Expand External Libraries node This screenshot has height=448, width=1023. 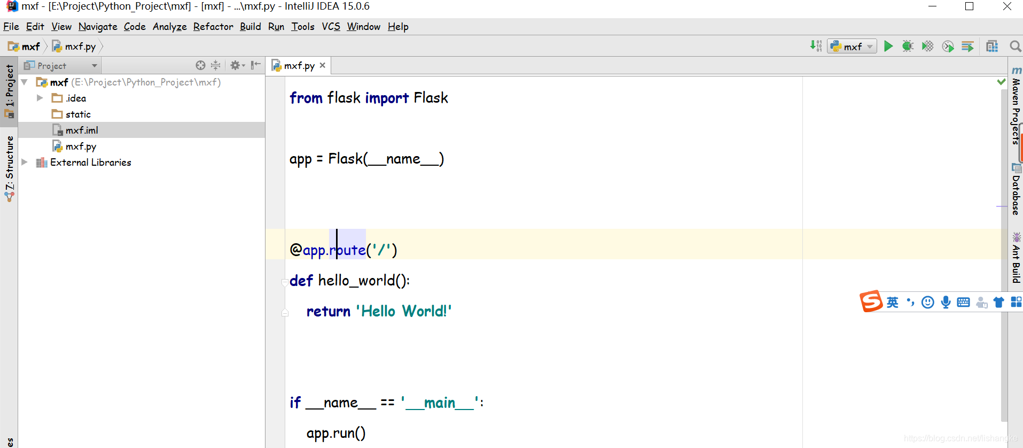click(25, 162)
